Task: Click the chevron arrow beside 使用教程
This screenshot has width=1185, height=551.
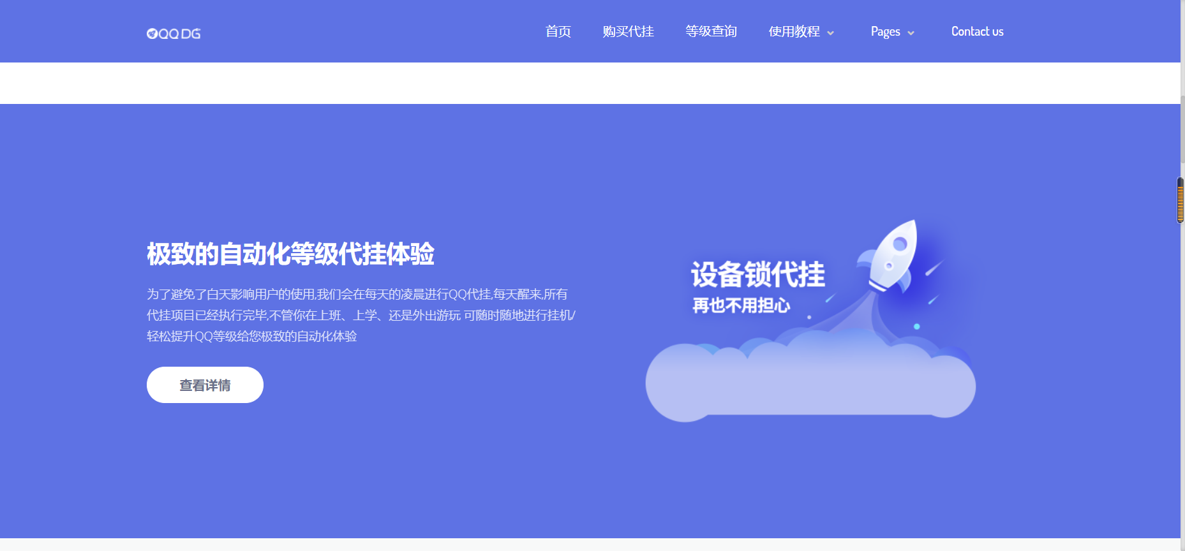Action: (x=830, y=33)
